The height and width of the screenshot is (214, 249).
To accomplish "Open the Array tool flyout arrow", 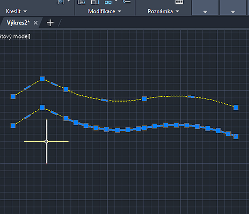I will click(x=116, y=1).
